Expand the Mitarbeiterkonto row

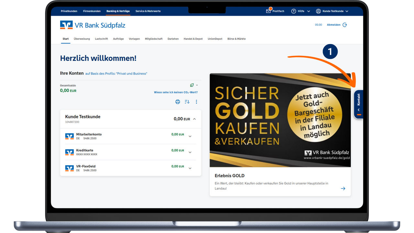click(x=190, y=136)
